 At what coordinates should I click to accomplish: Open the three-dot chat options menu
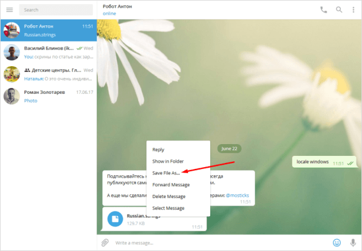[353, 9]
